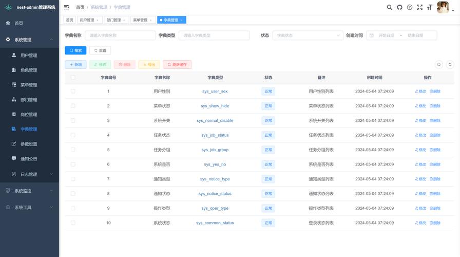The width and height of the screenshot is (460, 257).
Task: Open the dropdown arrow beside the avatar
Action: tap(453, 11)
